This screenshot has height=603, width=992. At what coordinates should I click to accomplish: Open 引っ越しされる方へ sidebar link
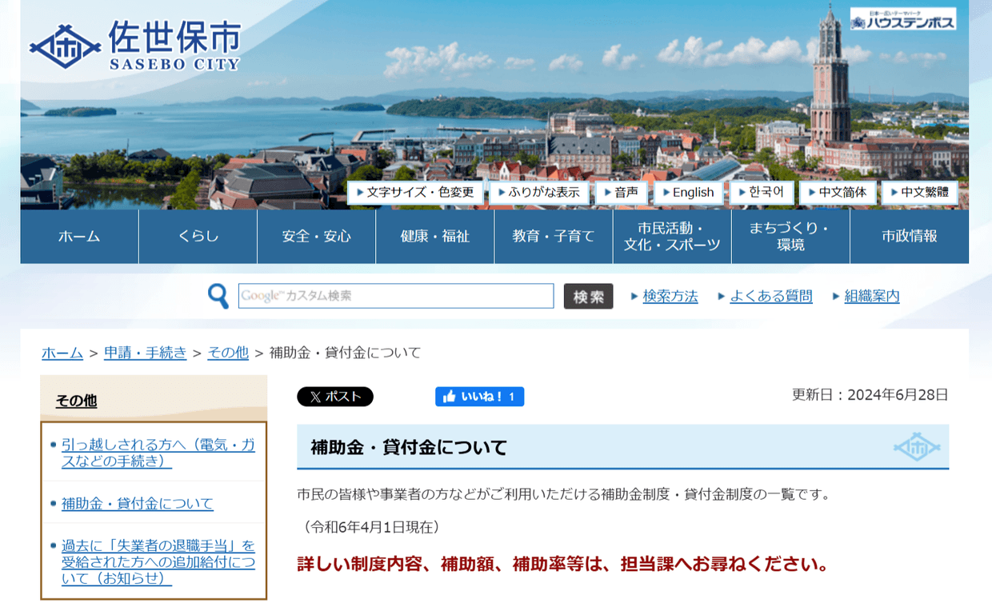(x=158, y=453)
